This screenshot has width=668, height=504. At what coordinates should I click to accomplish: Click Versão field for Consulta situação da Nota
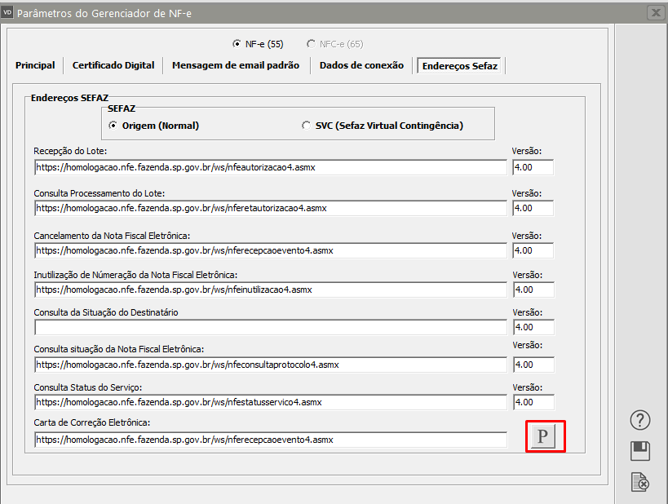(x=533, y=365)
